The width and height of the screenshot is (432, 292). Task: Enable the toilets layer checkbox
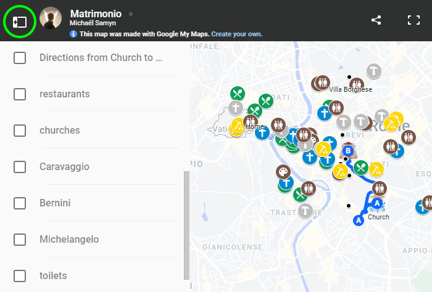[x=20, y=276]
